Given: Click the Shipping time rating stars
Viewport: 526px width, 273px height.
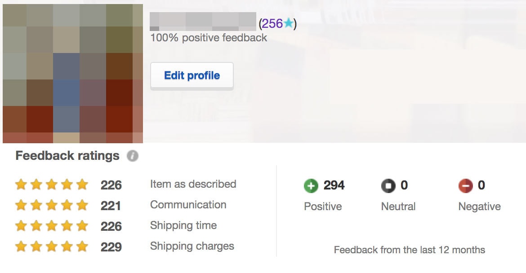Looking at the screenshot, I should coord(52,226).
